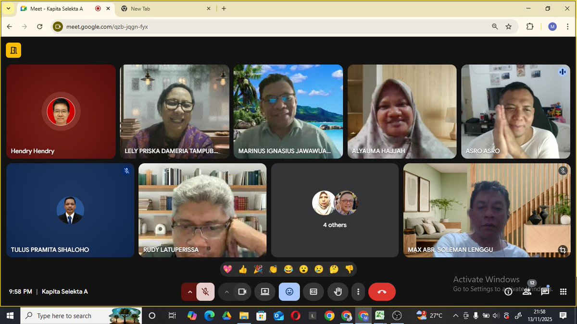The width and height of the screenshot is (577, 324).
Task: Open the Chrome browser menu
Action: point(568,27)
